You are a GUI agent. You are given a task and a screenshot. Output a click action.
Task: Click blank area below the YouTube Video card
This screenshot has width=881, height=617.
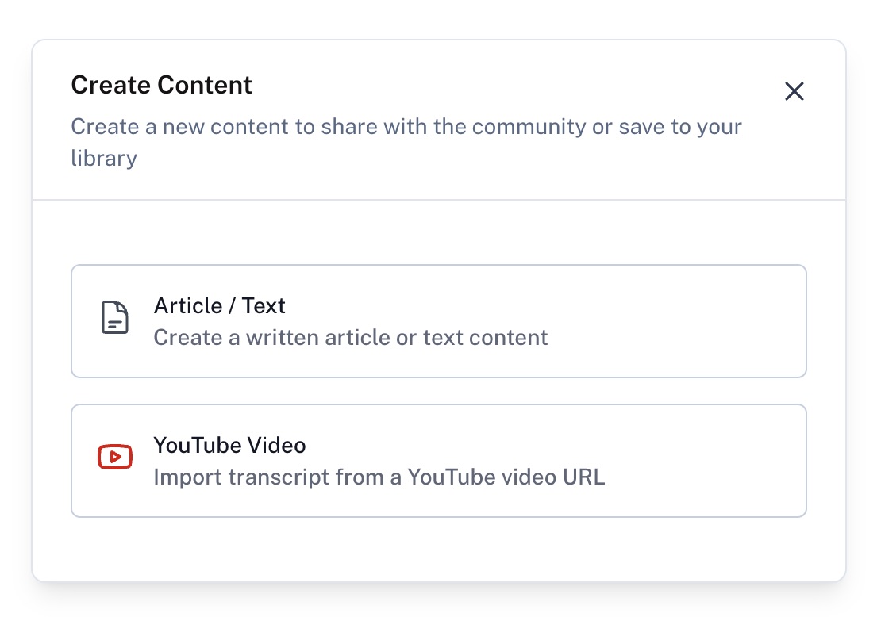pos(438,549)
